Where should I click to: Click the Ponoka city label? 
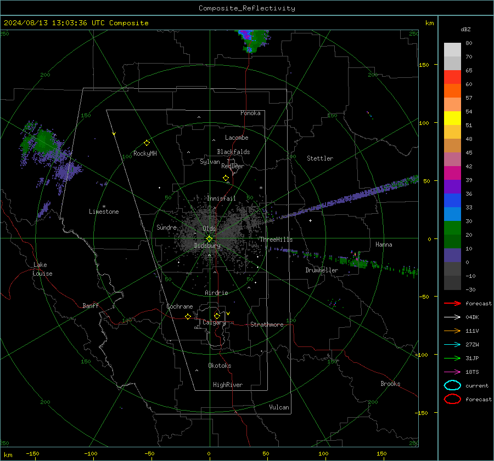coord(250,113)
